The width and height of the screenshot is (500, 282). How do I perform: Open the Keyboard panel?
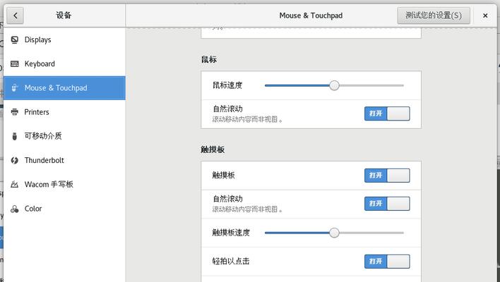click(x=64, y=64)
